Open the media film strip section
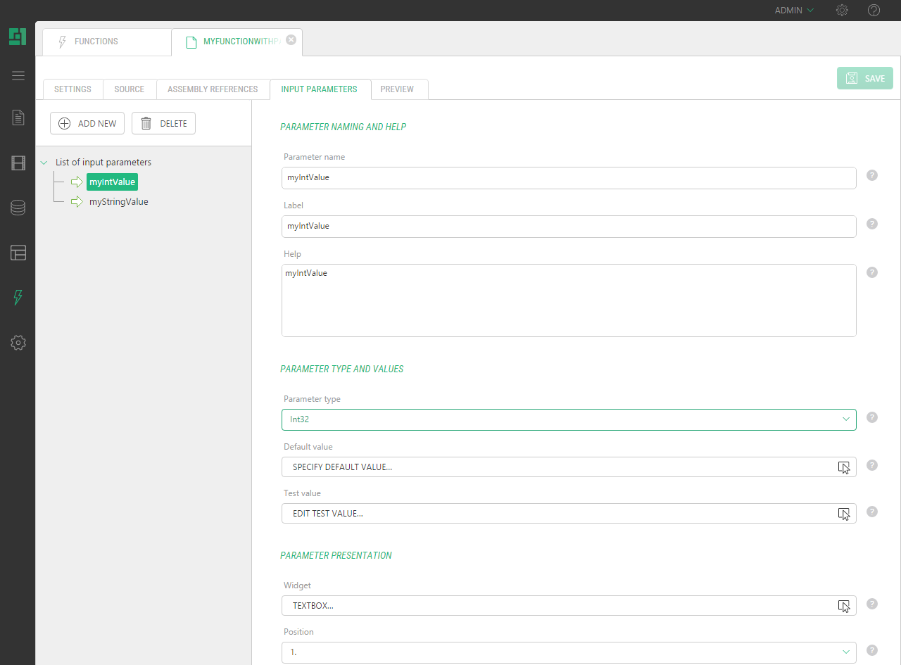 [x=18, y=163]
